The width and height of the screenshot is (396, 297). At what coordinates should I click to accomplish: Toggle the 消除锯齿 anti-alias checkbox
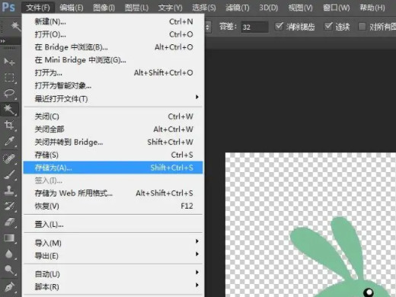(x=279, y=26)
